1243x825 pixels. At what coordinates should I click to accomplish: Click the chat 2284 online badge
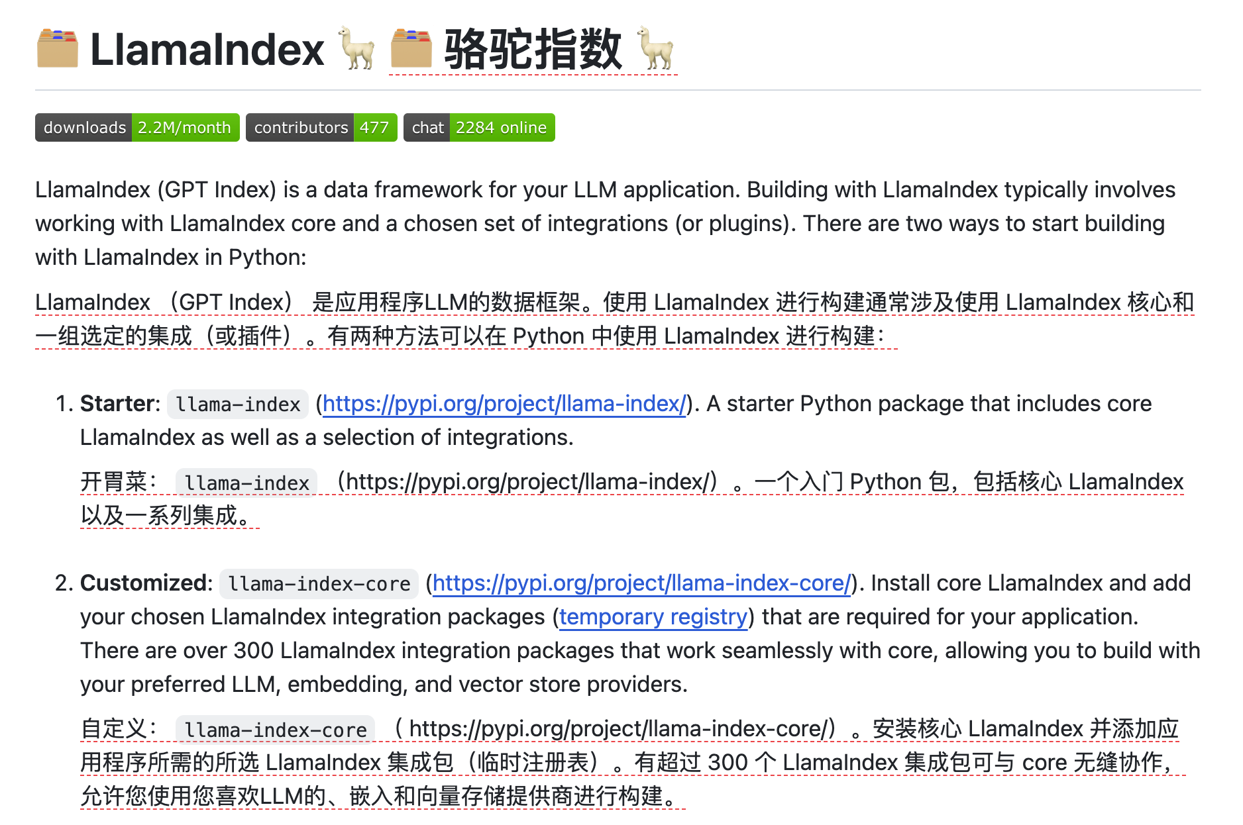tap(479, 128)
